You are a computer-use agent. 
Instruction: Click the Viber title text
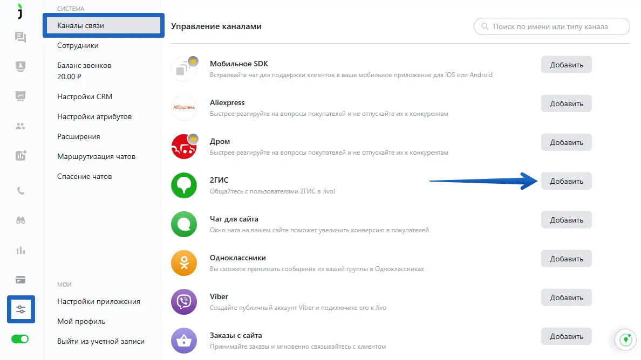tap(219, 296)
